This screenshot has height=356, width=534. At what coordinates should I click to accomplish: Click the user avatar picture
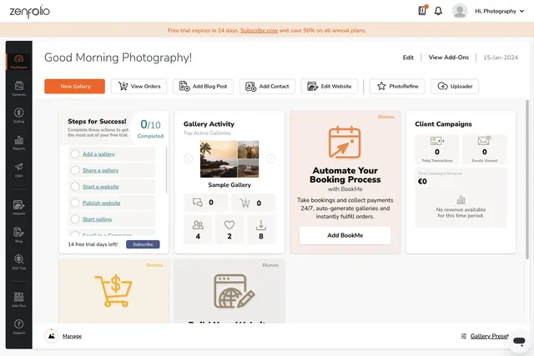[x=460, y=11]
